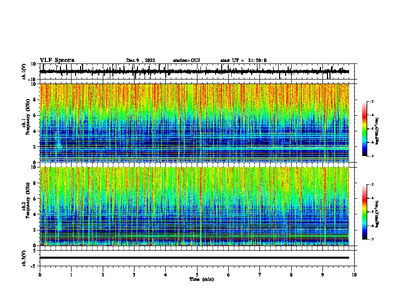Screen dimensions: 399x308
Task: Click the "7" tick on the time axis
Action: tap(260, 275)
